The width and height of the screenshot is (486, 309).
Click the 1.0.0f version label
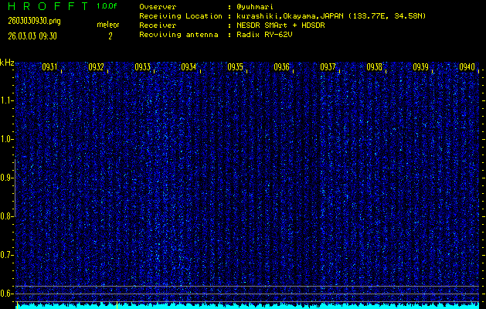(108, 6)
